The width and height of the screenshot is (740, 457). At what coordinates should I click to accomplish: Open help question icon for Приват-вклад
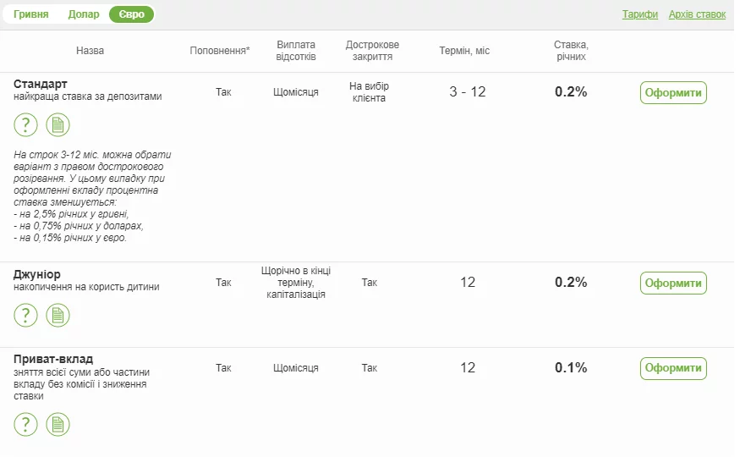tap(25, 425)
